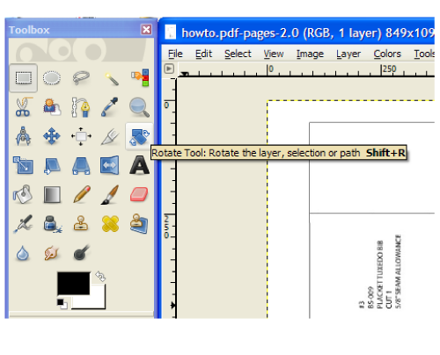
Task: Open the Image menu
Action: pyautogui.click(x=310, y=54)
